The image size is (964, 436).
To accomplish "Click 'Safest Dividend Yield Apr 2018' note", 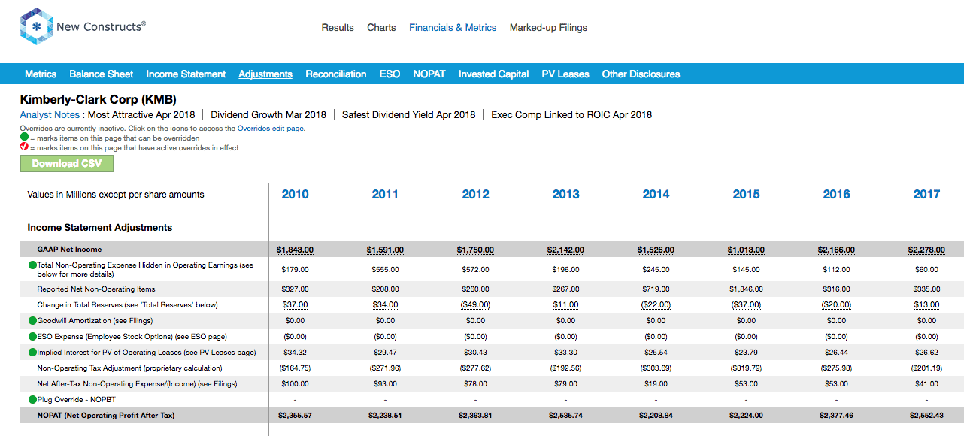I will tap(409, 115).
